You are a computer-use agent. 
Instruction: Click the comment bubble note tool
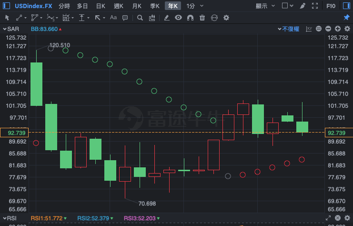pos(125,18)
